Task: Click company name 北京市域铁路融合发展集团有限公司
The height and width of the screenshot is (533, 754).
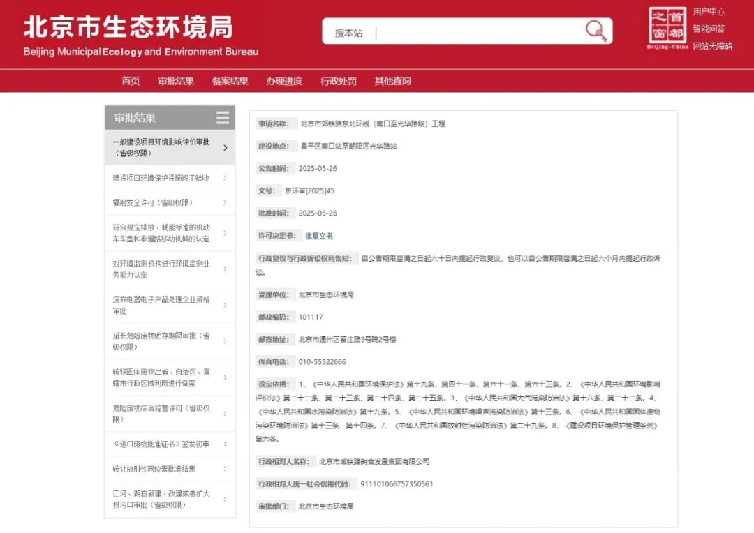Action: [374, 461]
